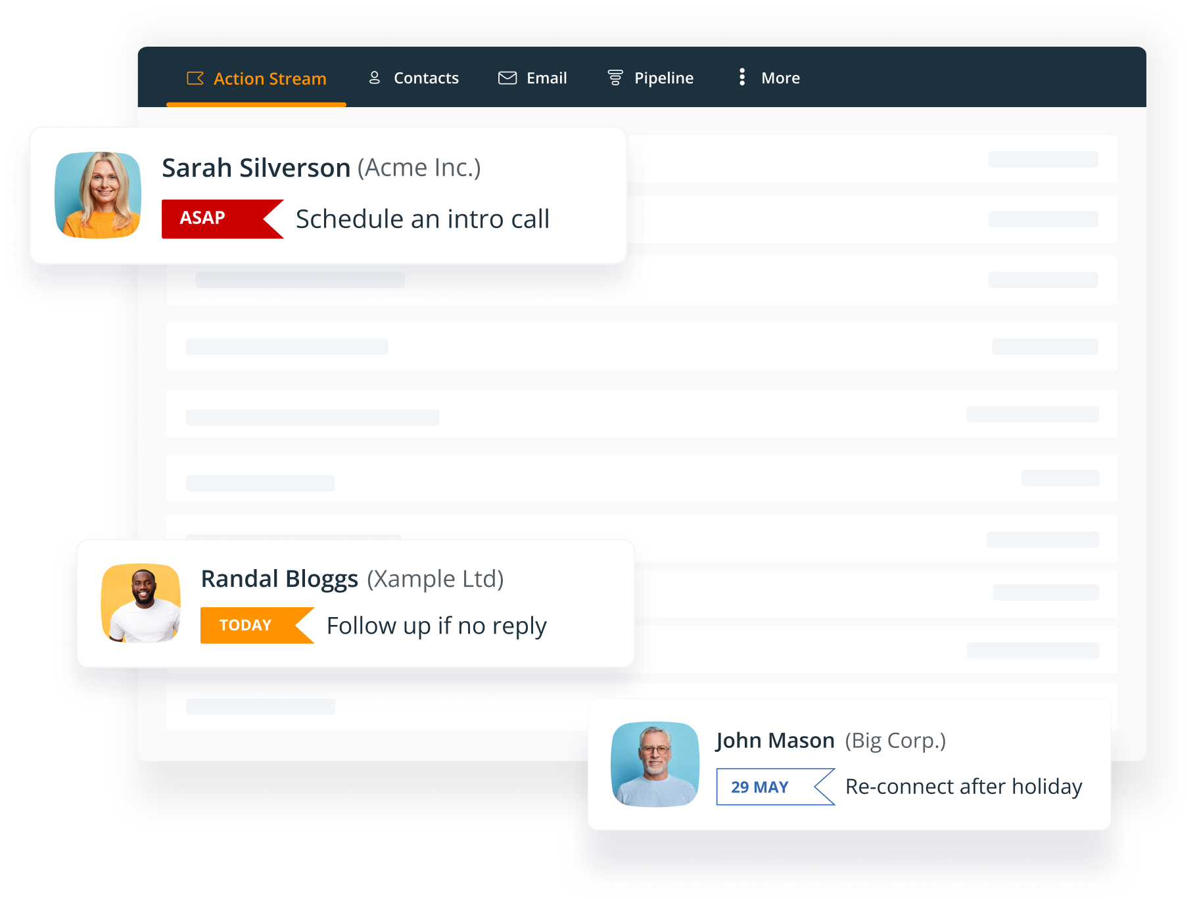Click the Email envelope icon
The height and width of the screenshot is (899, 1197).
507,78
